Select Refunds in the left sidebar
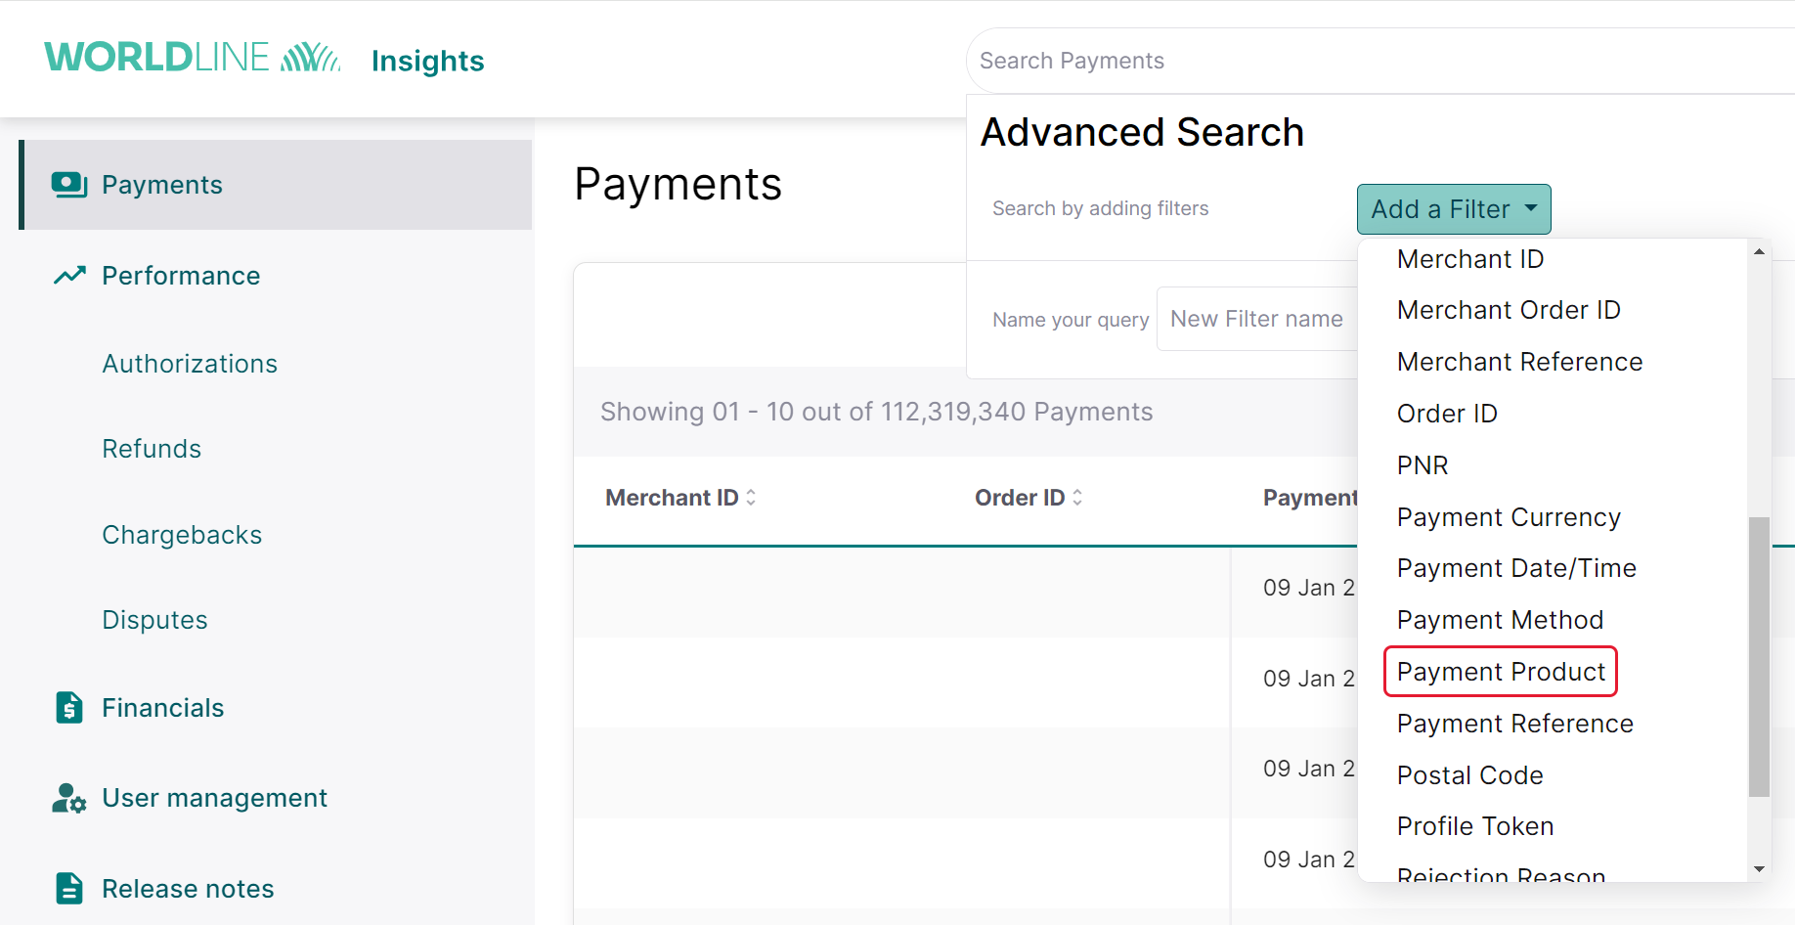 point(152,448)
